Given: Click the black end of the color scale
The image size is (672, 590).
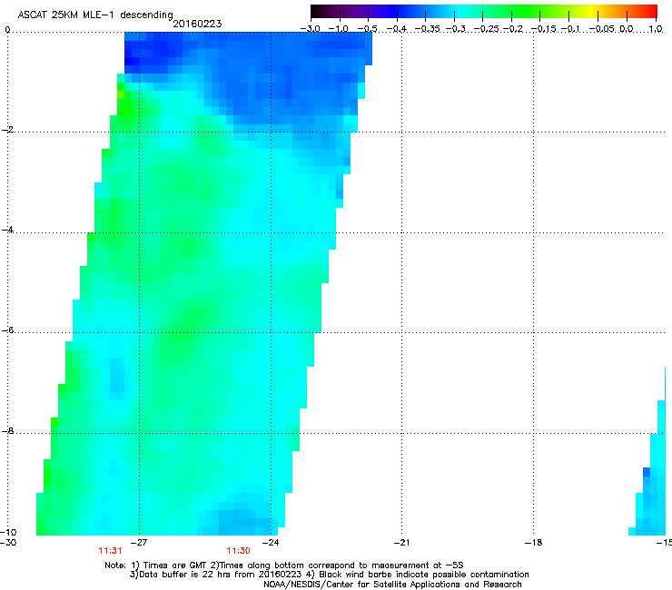Looking at the screenshot, I should (317, 11).
